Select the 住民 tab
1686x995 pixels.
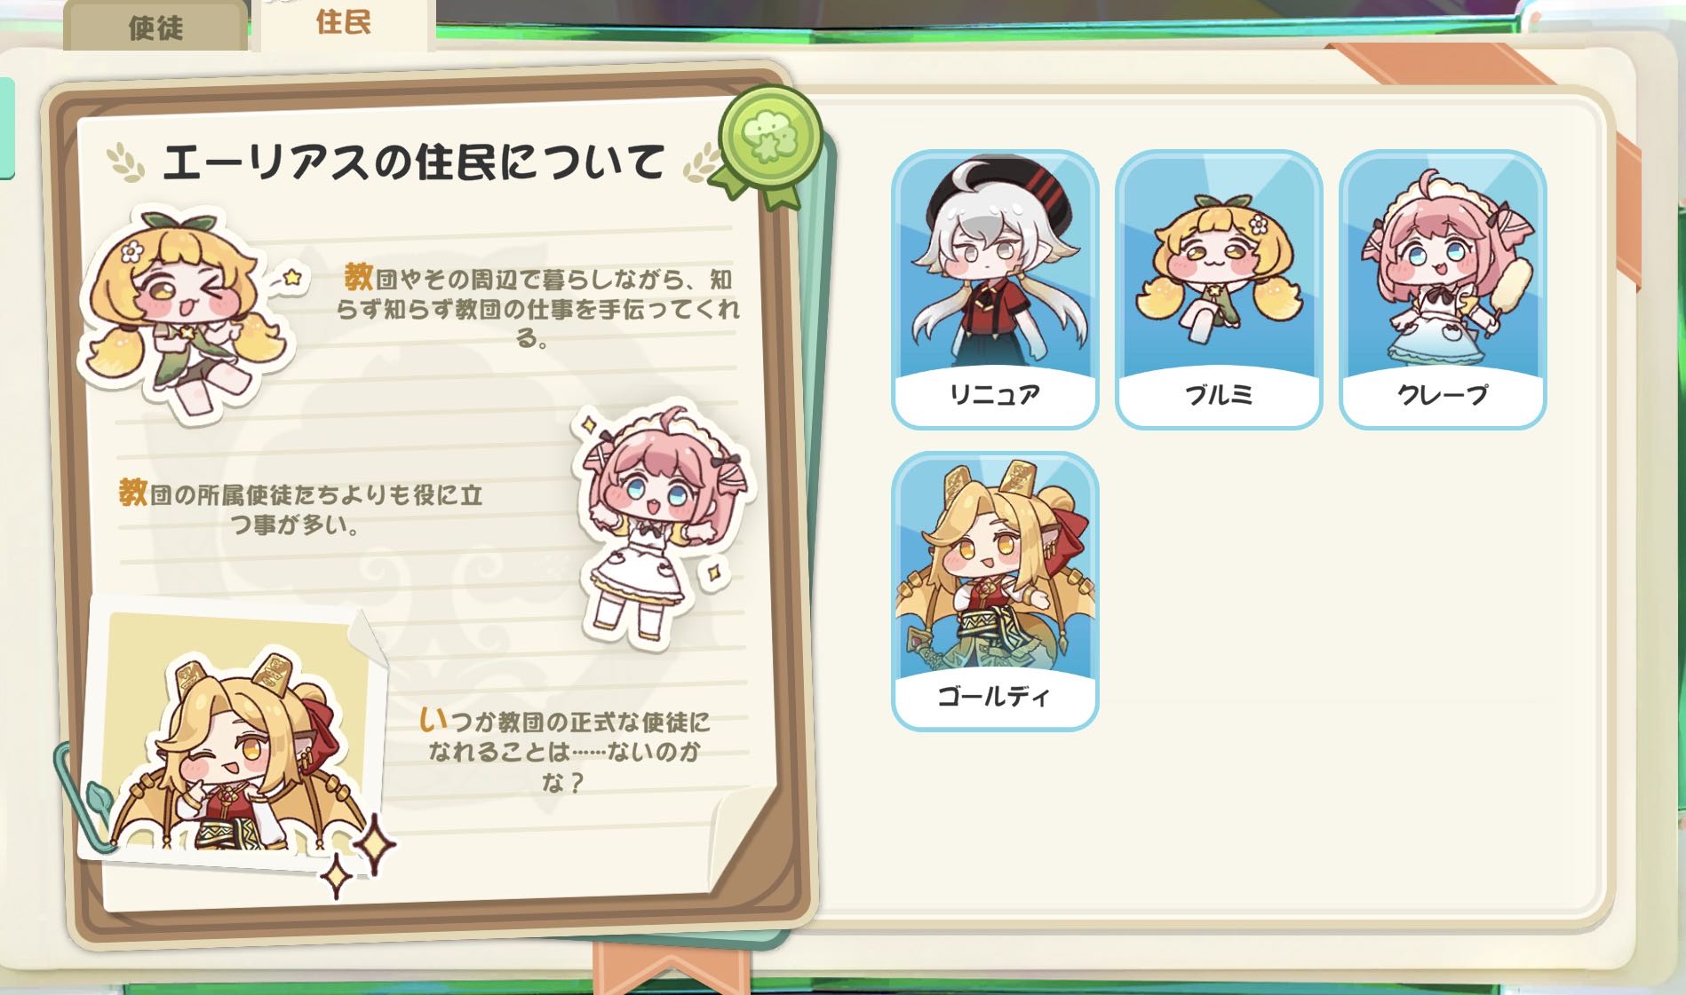344,24
